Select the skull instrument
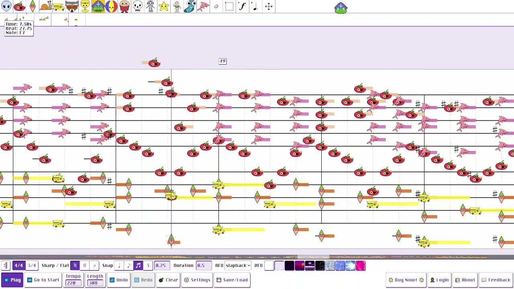The image size is (514, 289). tap(137, 6)
